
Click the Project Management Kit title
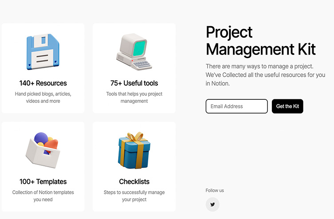click(260, 40)
